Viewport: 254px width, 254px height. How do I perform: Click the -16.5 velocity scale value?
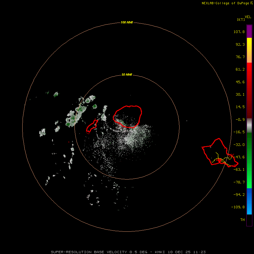point(239,132)
